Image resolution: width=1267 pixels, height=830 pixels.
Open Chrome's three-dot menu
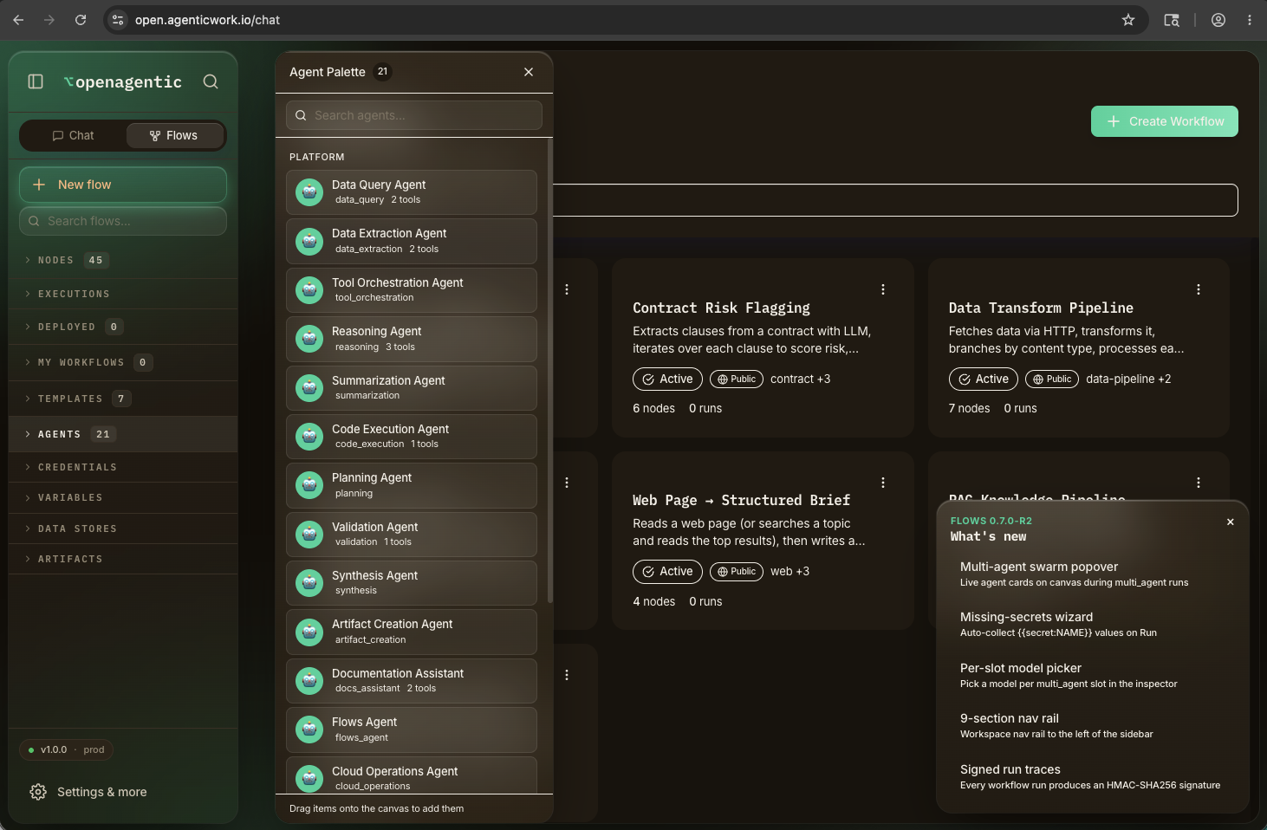(1250, 20)
